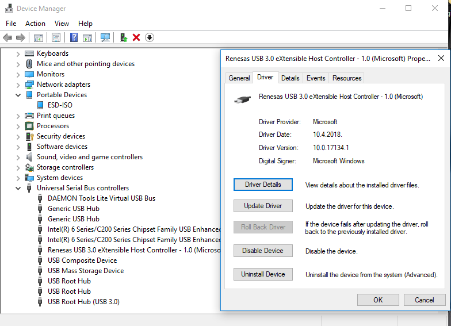Screen dimensions: 451x326
Task: Click the Uninstall Device button
Action: [x=263, y=274]
